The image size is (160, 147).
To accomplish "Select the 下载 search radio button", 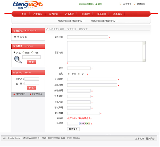I will 33,53.
